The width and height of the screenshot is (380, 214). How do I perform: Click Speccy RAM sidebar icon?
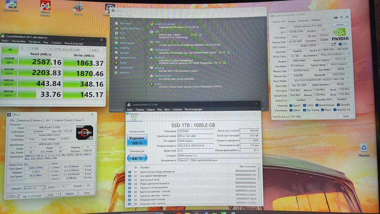click(116, 38)
